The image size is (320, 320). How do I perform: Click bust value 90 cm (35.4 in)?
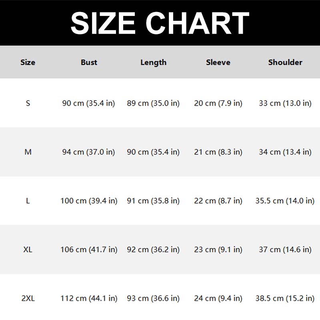click(88, 103)
